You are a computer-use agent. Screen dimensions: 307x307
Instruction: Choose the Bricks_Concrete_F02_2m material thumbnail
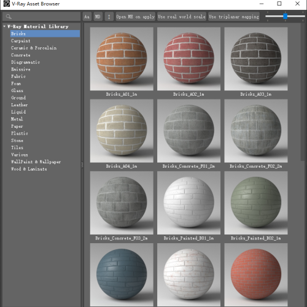pos(256,131)
